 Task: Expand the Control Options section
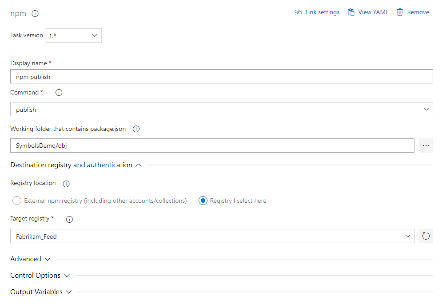pyautogui.click(x=67, y=275)
